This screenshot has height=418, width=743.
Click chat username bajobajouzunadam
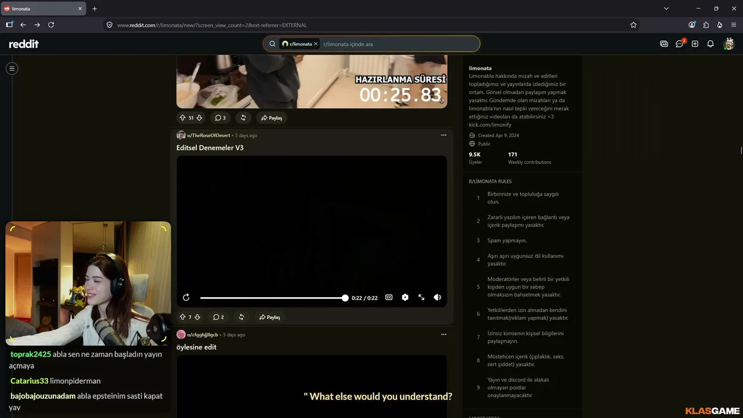[43, 396]
